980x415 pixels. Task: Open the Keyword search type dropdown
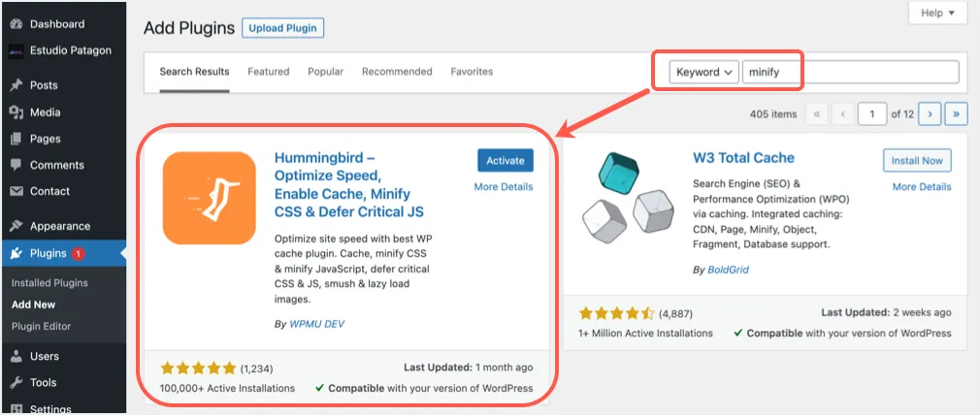tap(703, 72)
